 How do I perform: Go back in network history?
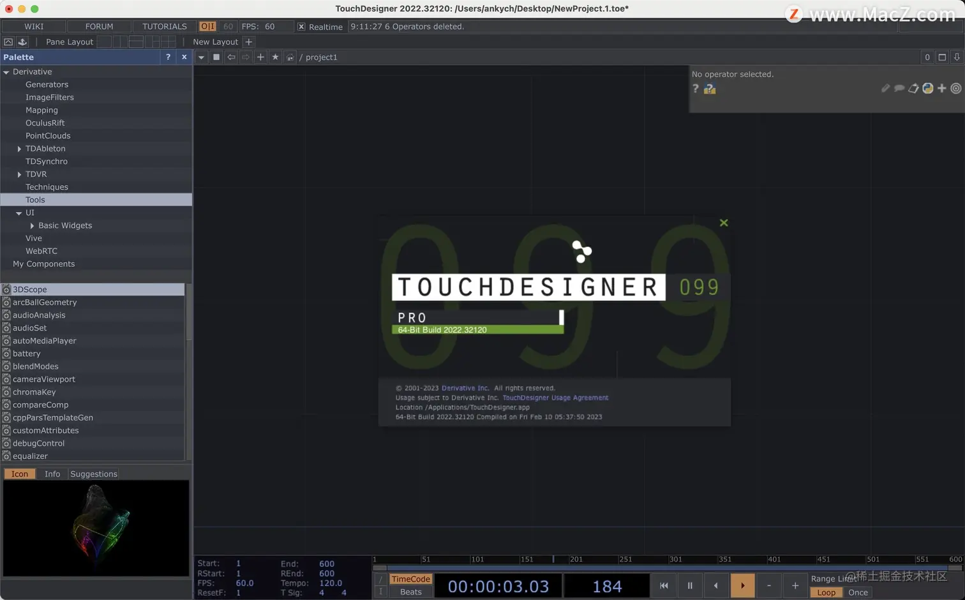(231, 57)
